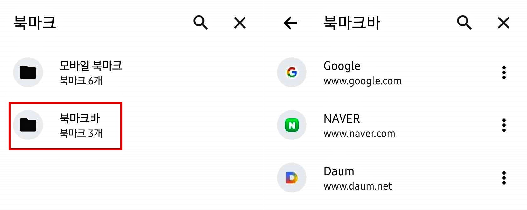Click the www.google.com URL text

(363, 81)
